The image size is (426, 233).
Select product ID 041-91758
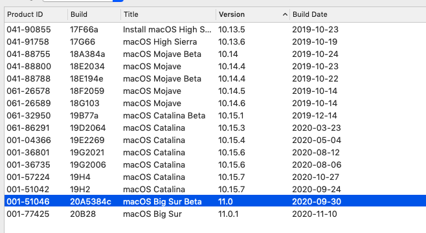28,42
